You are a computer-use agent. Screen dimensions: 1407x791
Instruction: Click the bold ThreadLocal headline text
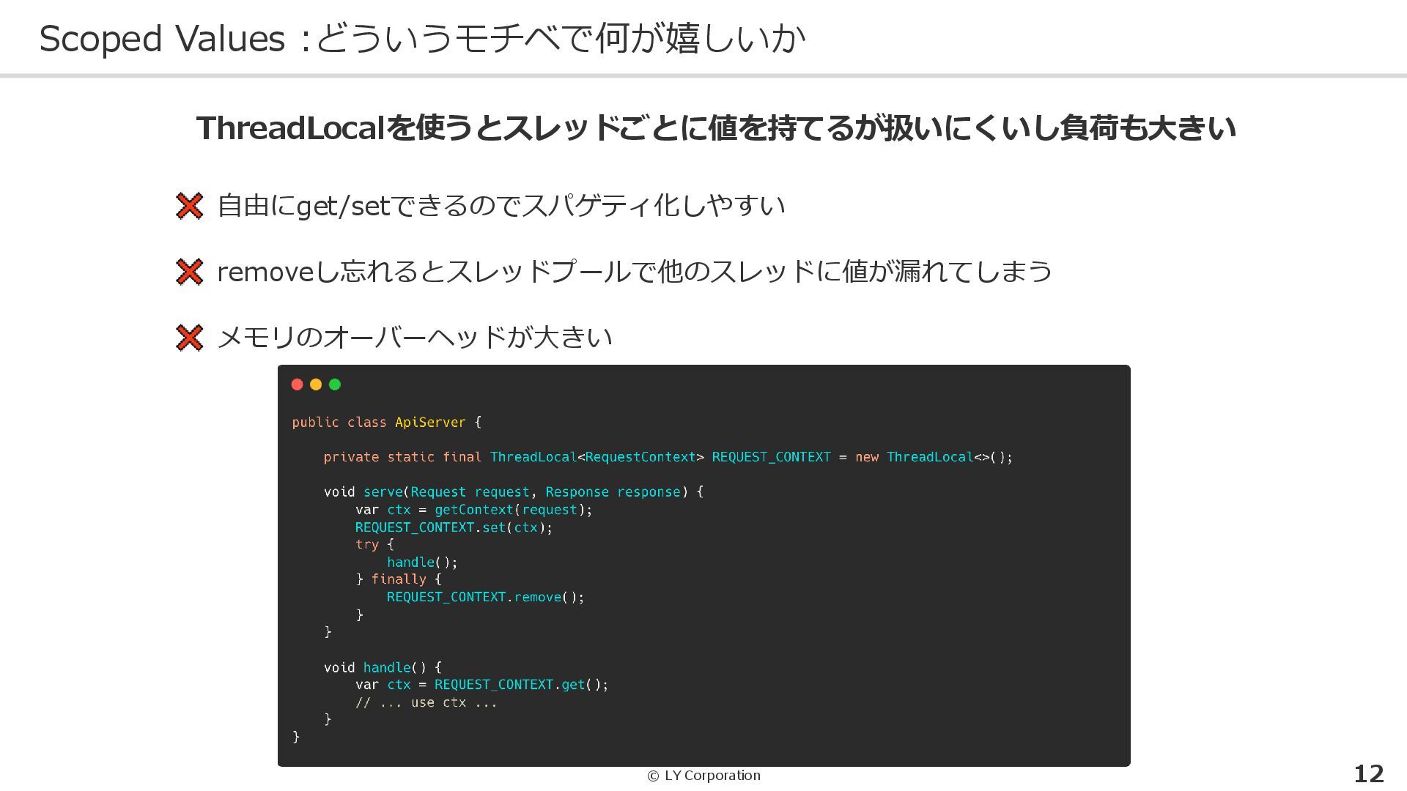point(715,128)
